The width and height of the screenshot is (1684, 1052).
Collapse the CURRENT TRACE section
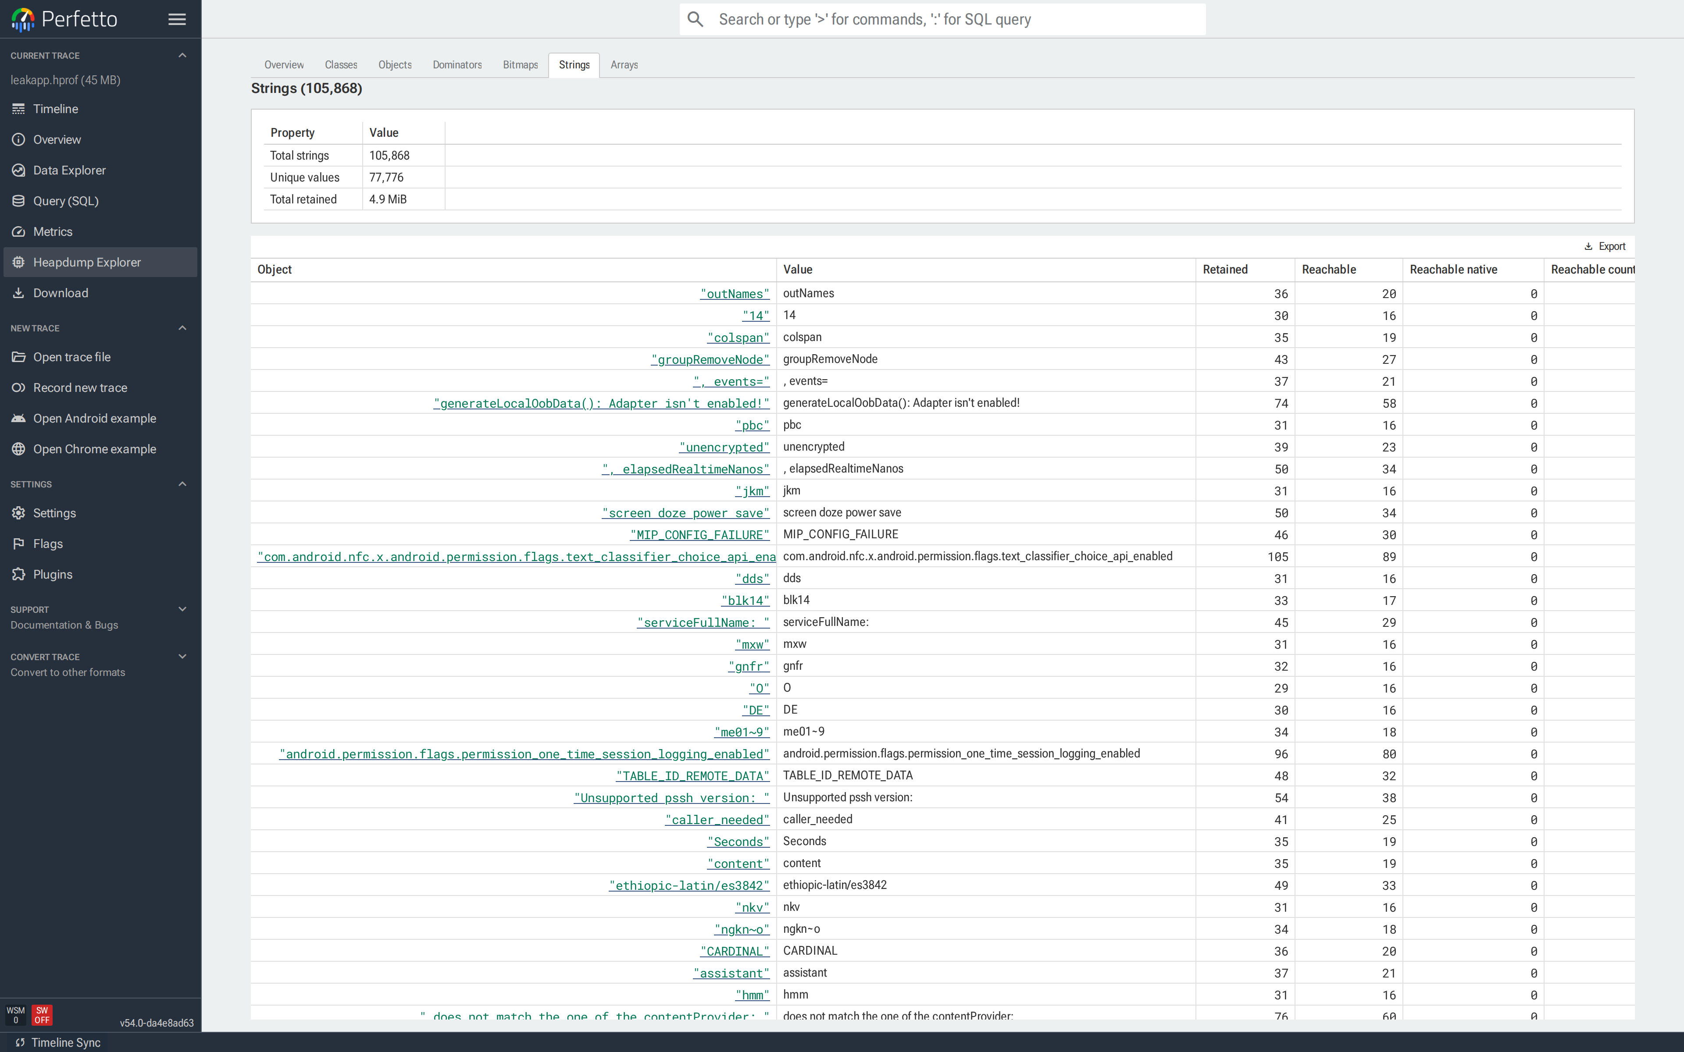pos(182,55)
